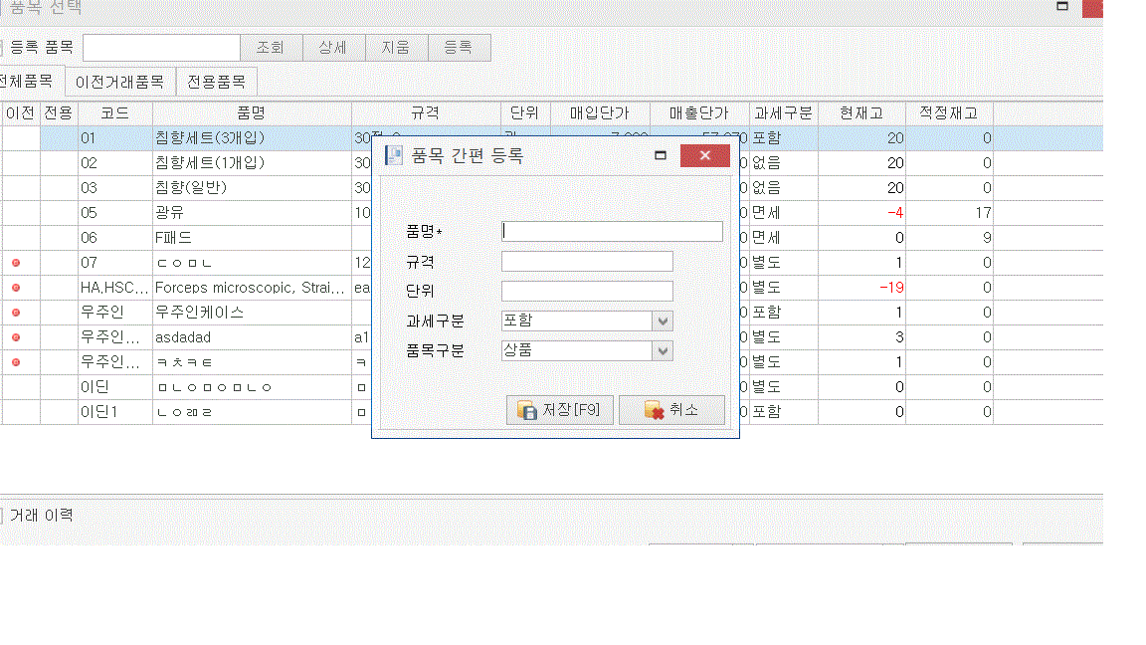The height and width of the screenshot is (645, 1146).
Task: Open the 과세구분 dropdown in the dialog
Action: point(663,322)
